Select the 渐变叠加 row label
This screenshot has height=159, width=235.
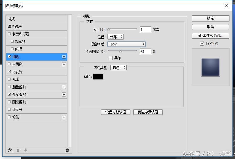point(19,94)
